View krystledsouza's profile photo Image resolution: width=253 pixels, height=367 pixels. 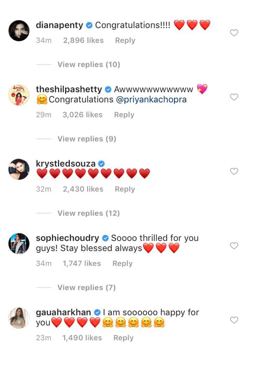click(x=19, y=169)
